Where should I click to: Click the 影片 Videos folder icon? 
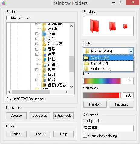click(44, 80)
